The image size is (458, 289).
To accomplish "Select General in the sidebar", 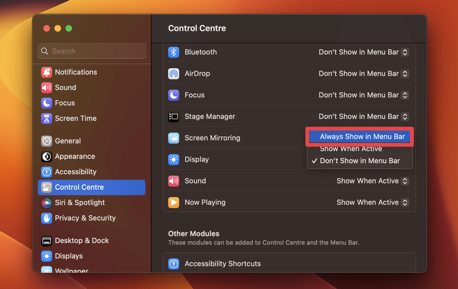I will tap(68, 141).
